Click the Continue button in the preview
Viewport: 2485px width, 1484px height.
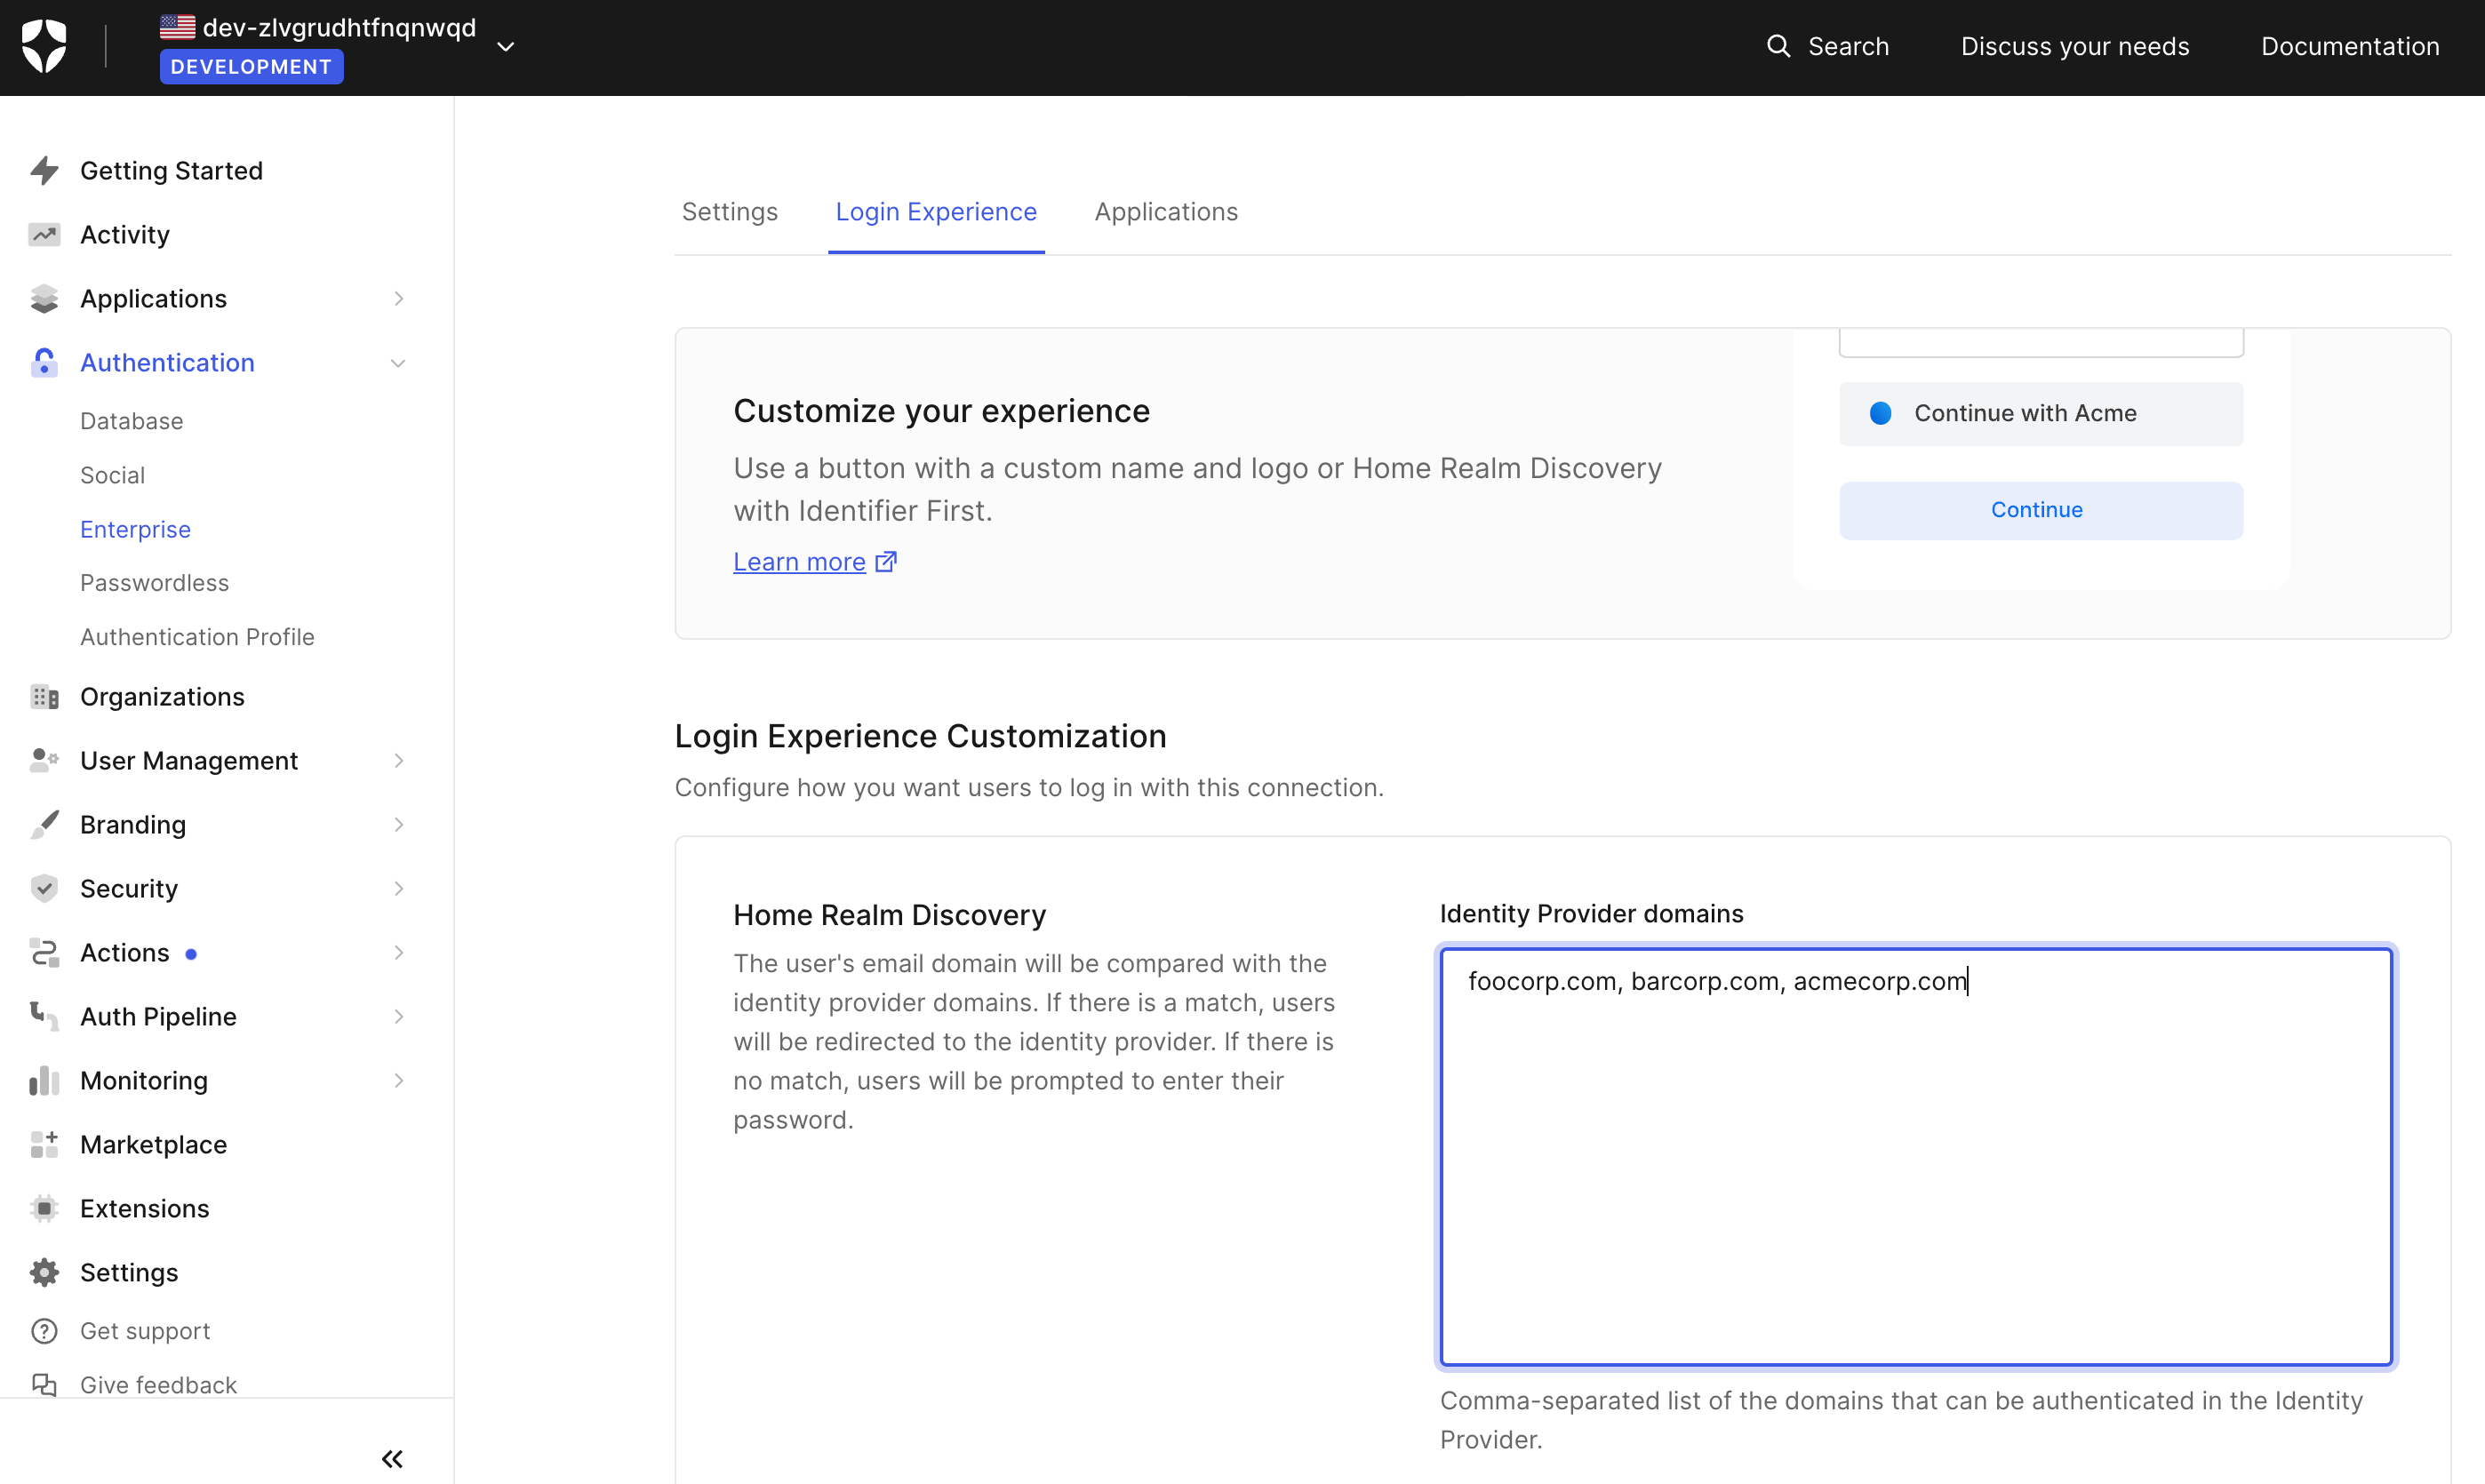click(2038, 510)
